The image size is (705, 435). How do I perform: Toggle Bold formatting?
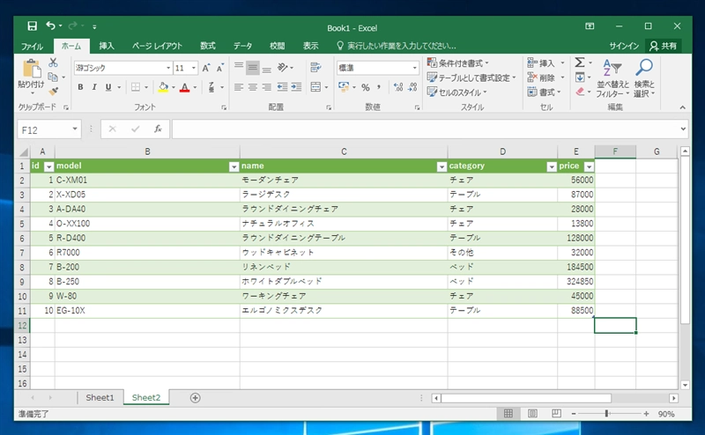coord(80,87)
